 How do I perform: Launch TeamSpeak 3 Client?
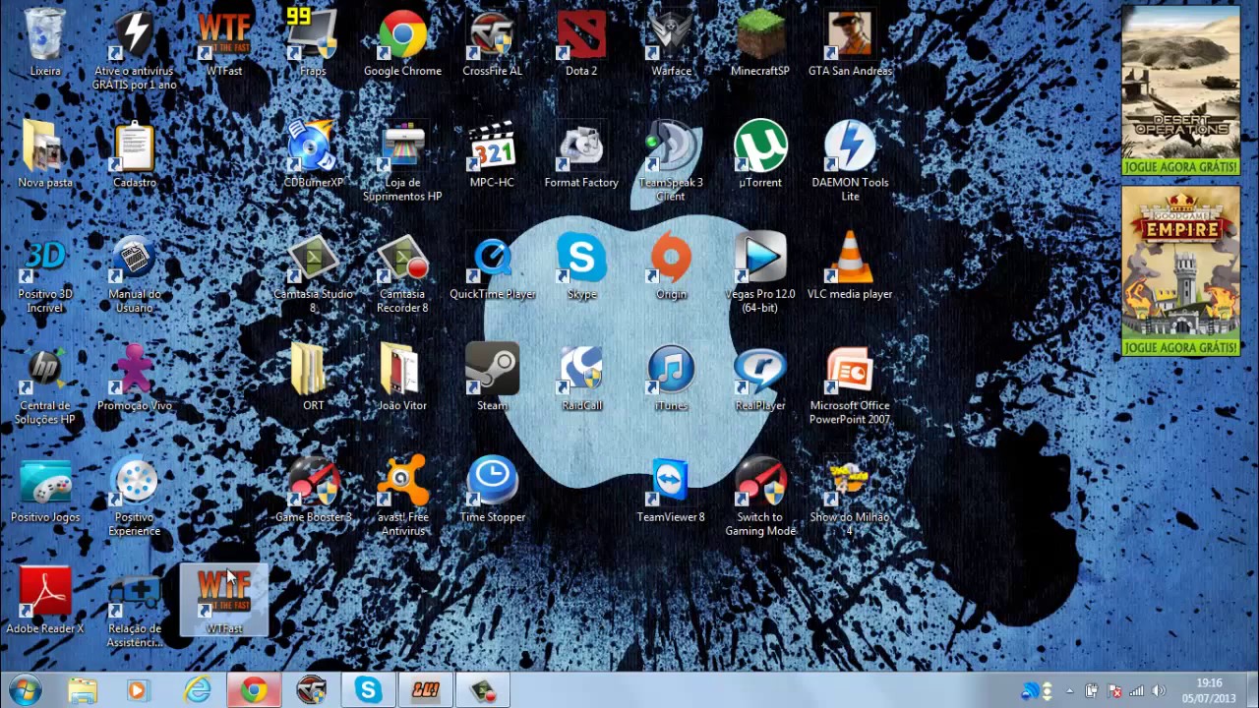pos(671,160)
